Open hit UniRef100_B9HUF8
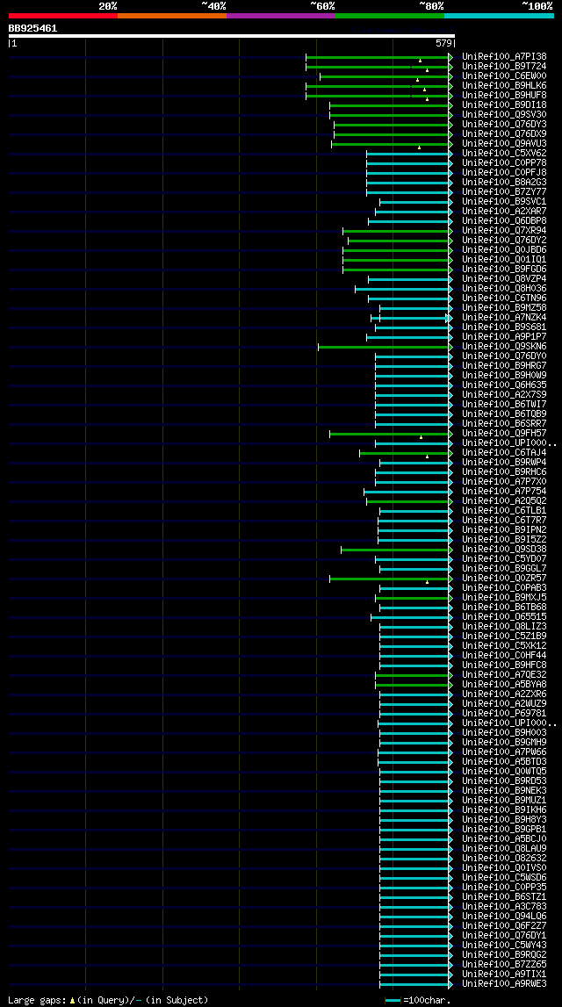Image resolution: width=562 pixels, height=1007 pixels. click(504, 96)
